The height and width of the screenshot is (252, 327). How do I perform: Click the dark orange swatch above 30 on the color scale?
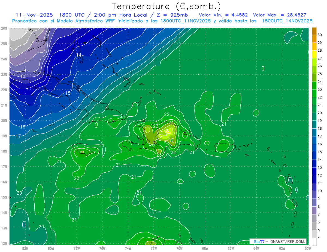(x=314, y=31)
